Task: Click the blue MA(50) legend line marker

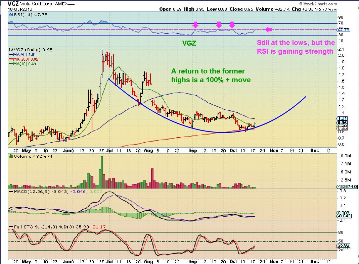Action: tap(11, 54)
